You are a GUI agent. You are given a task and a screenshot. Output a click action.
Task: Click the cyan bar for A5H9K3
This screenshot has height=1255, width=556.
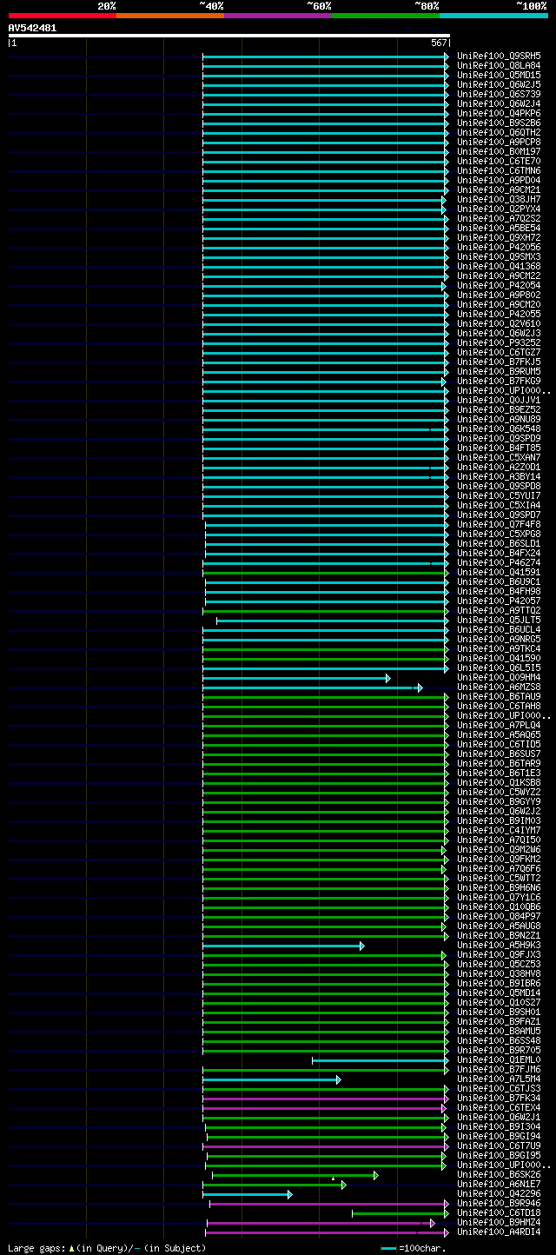point(283,946)
